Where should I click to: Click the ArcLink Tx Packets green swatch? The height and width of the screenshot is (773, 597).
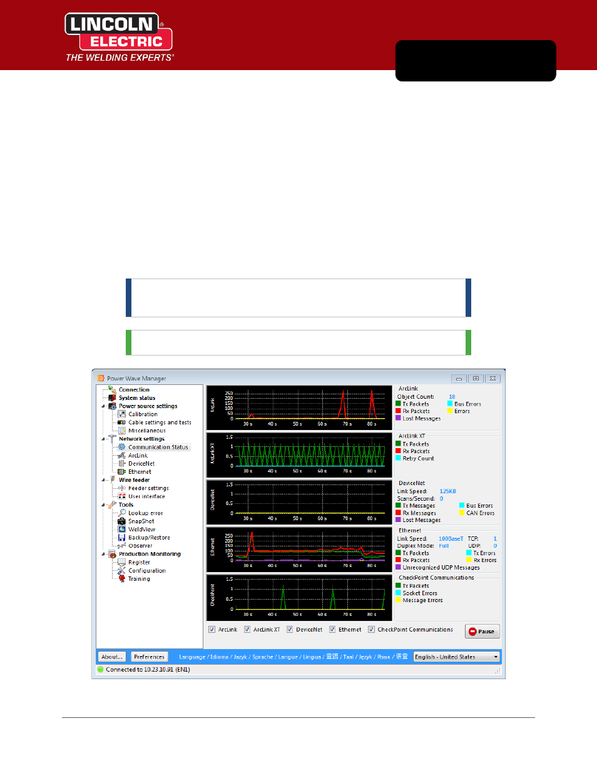pyautogui.click(x=398, y=404)
